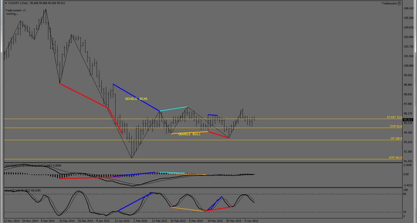Click the Trade Locator v3 status text

(16, 10)
